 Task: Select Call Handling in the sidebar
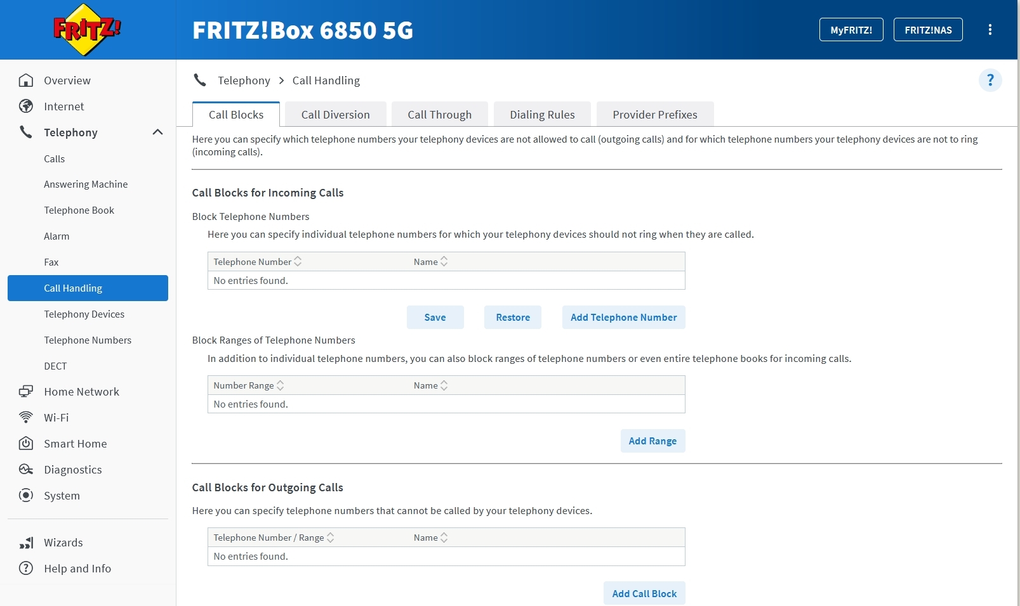click(x=88, y=288)
